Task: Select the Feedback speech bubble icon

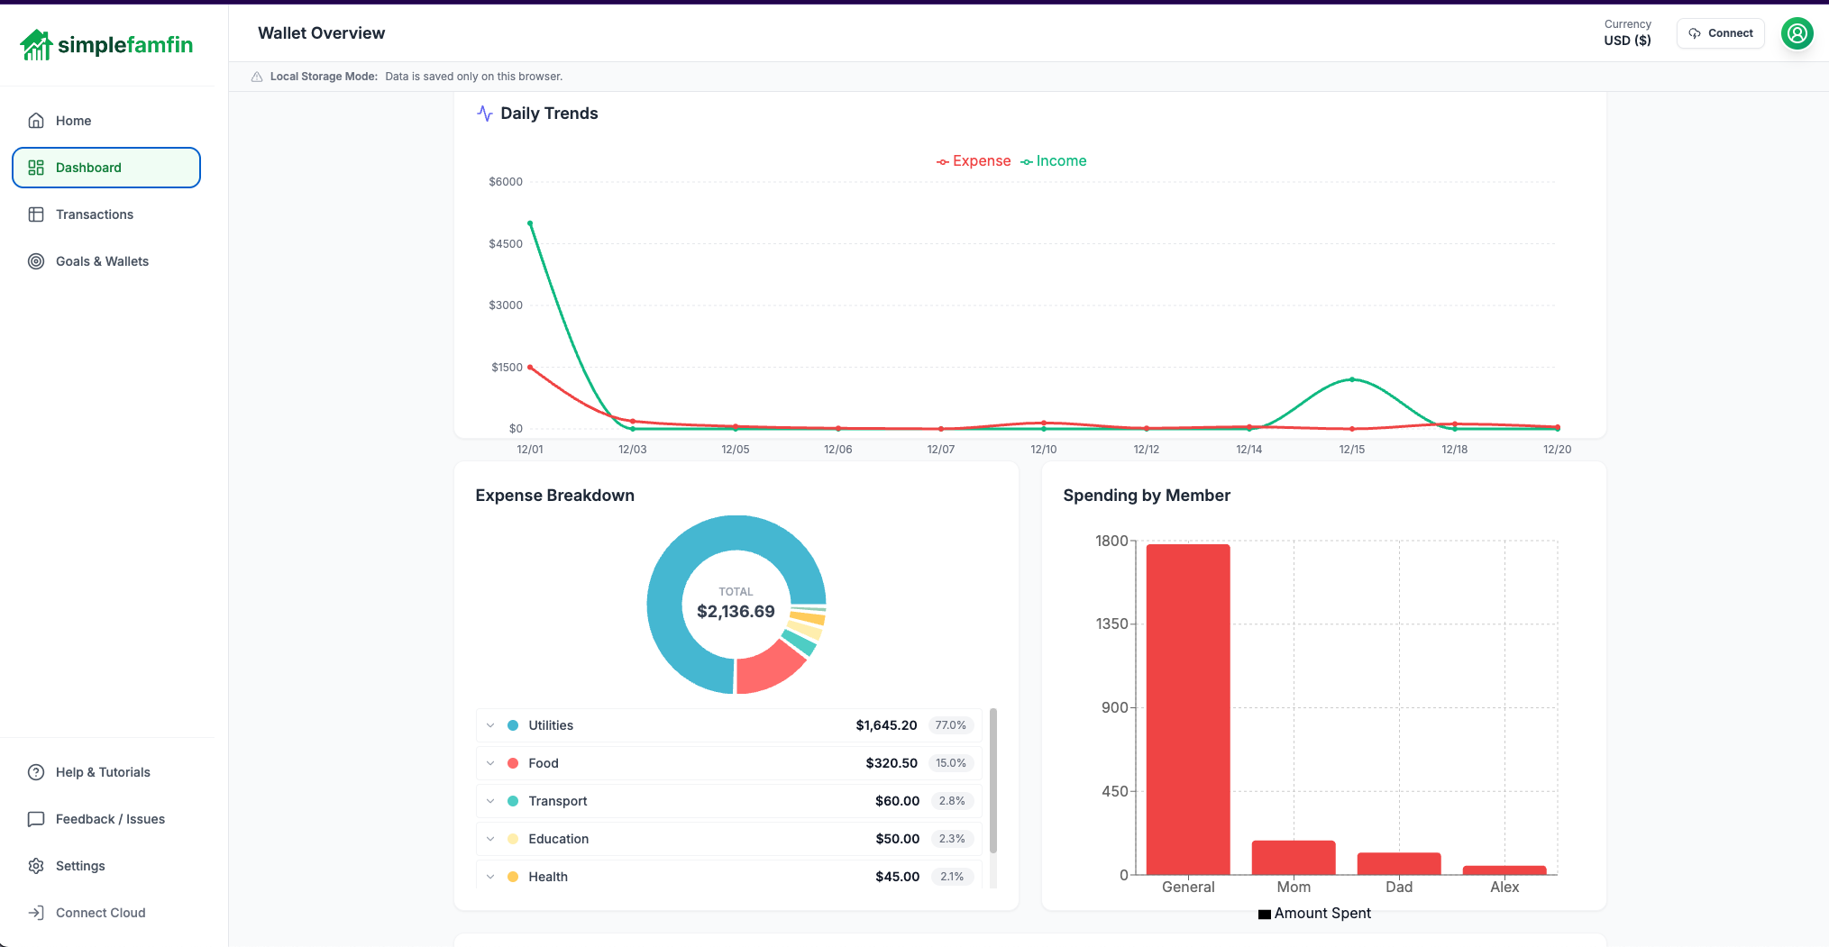Action: click(36, 819)
